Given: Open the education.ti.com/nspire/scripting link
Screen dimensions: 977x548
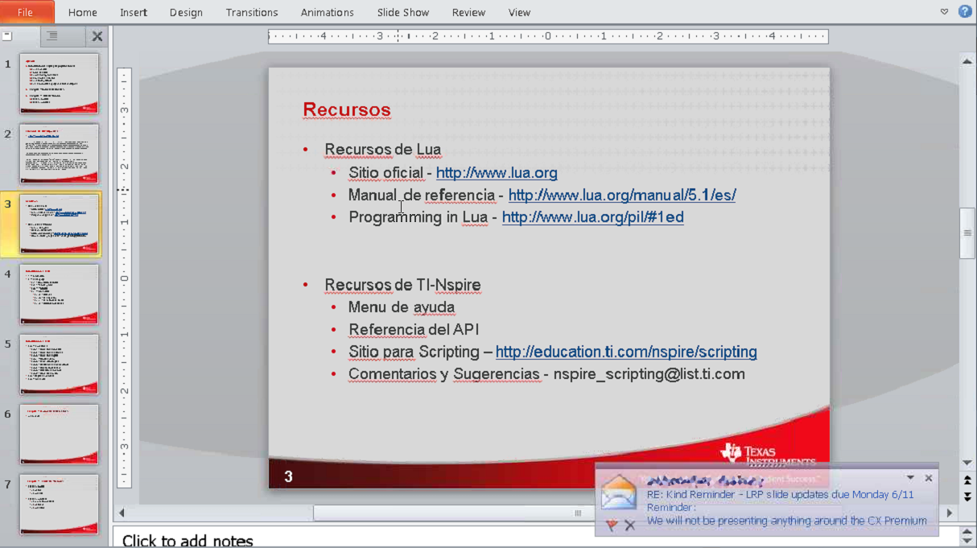Looking at the screenshot, I should [626, 352].
